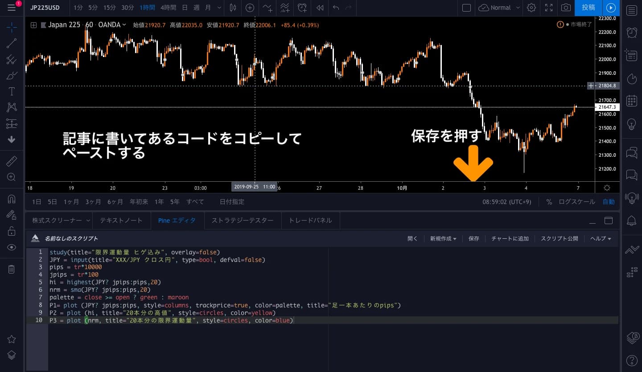The width and height of the screenshot is (642, 372).
Task: Save the script with the 保存 button
Action: 473,238
